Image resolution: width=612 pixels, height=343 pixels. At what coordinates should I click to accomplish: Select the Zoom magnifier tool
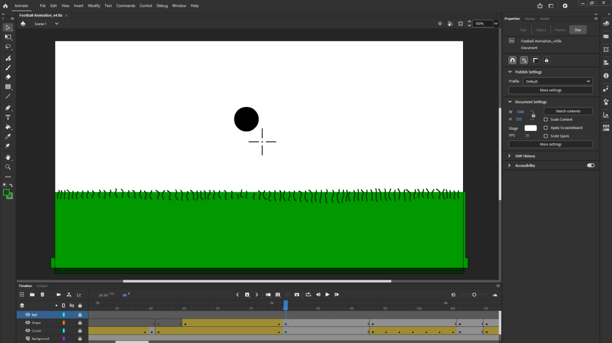(x=8, y=167)
